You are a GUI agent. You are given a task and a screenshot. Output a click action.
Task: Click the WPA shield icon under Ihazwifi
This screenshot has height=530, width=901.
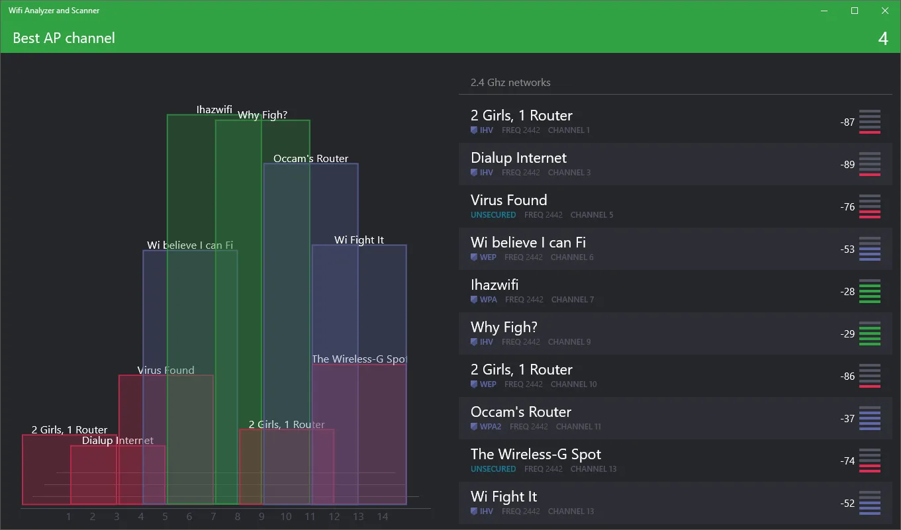tap(474, 300)
